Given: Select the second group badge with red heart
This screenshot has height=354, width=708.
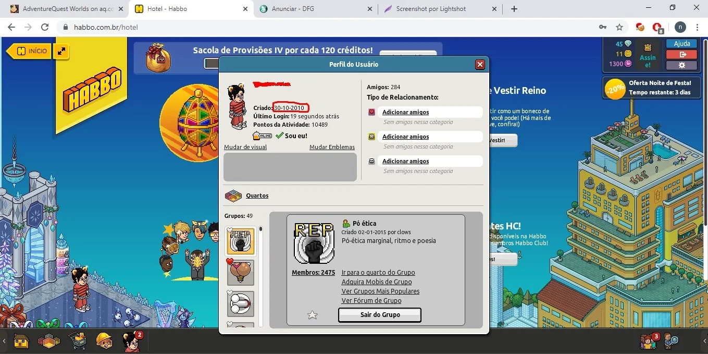Looking at the screenshot, I should [241, 272].
